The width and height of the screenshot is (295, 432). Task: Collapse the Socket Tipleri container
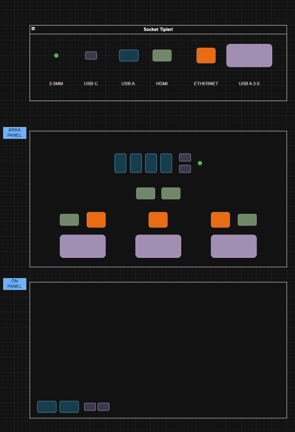[x=33, y=29]
